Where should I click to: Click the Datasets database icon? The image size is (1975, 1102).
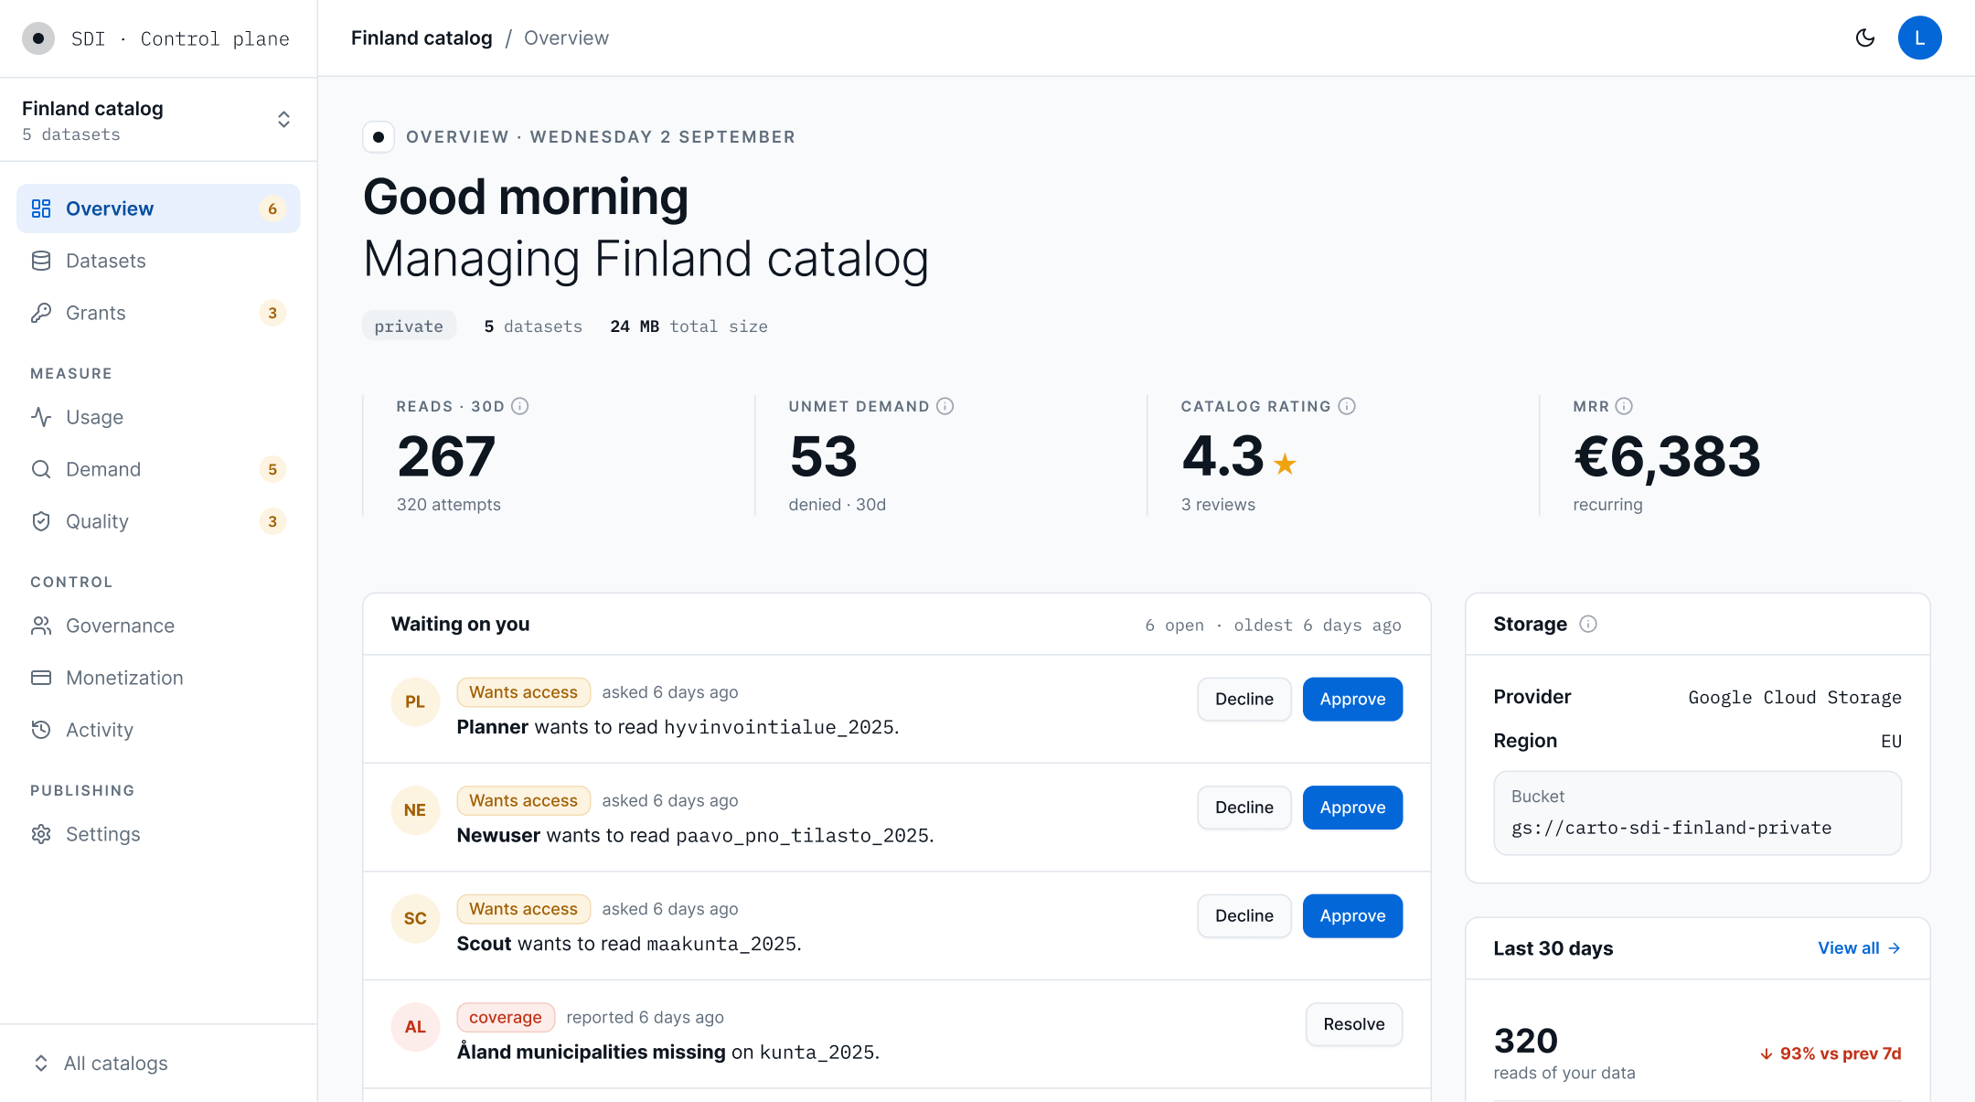coord(41,261)
